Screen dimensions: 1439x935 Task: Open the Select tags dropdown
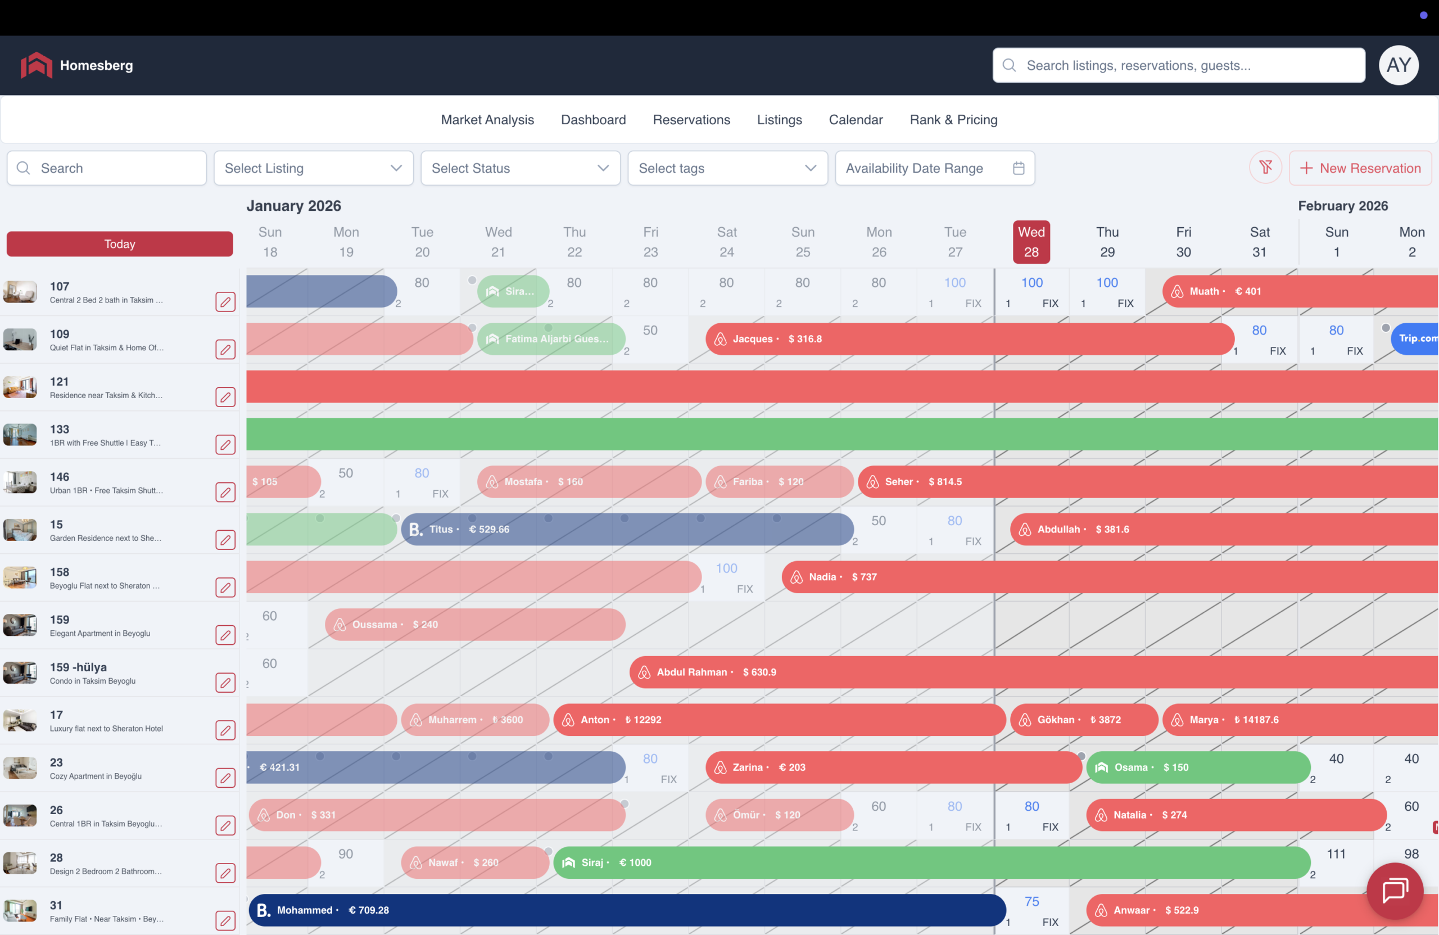click(x=727, y=168)
